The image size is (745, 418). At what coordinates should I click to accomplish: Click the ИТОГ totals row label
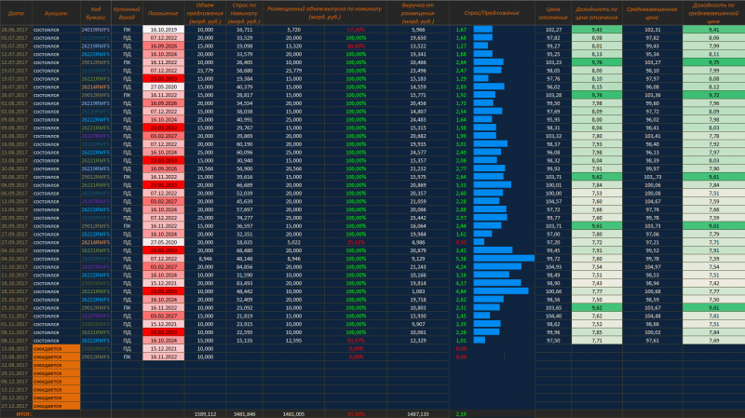tap(22, 413)
